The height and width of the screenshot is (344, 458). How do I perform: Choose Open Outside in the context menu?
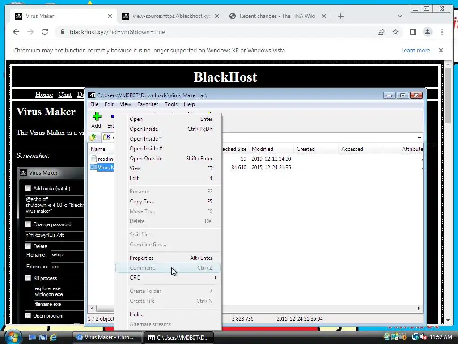168,159
